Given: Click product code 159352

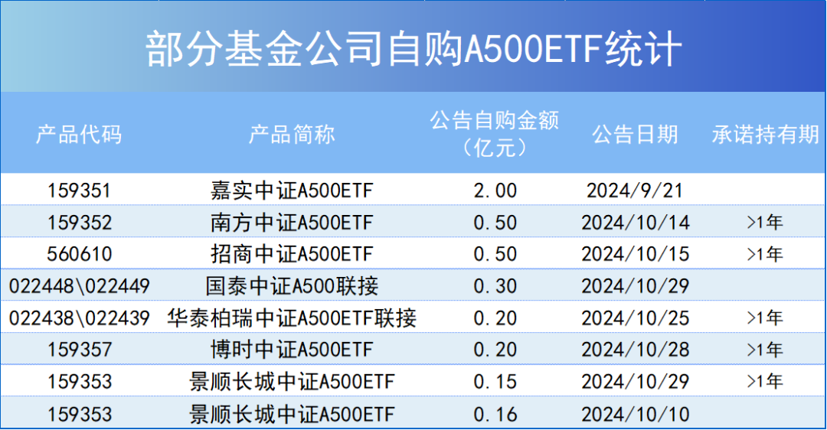Looking at the screenshot, I should click(x=79, y=223).
